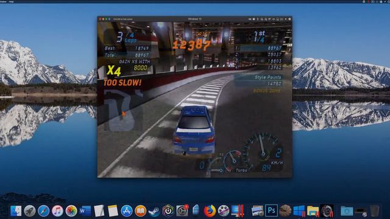390x219 pixels.
Task: Launch Photoshop from the dock
Action: click(271, 211)
